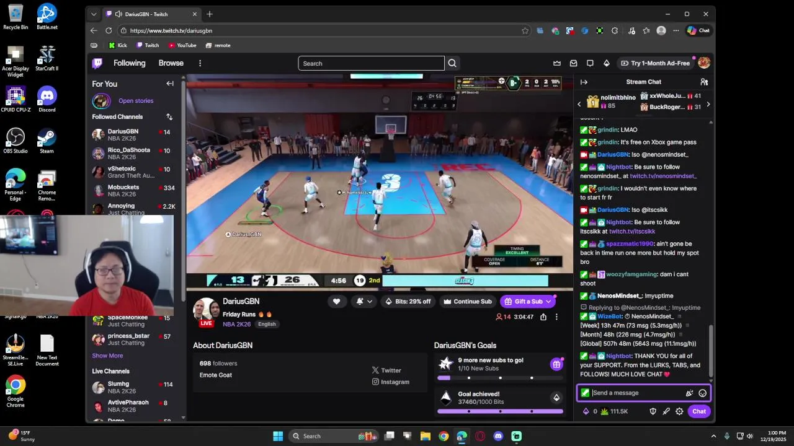Open NBA 2K26 category link under title
794x446 pixels.
237,324
